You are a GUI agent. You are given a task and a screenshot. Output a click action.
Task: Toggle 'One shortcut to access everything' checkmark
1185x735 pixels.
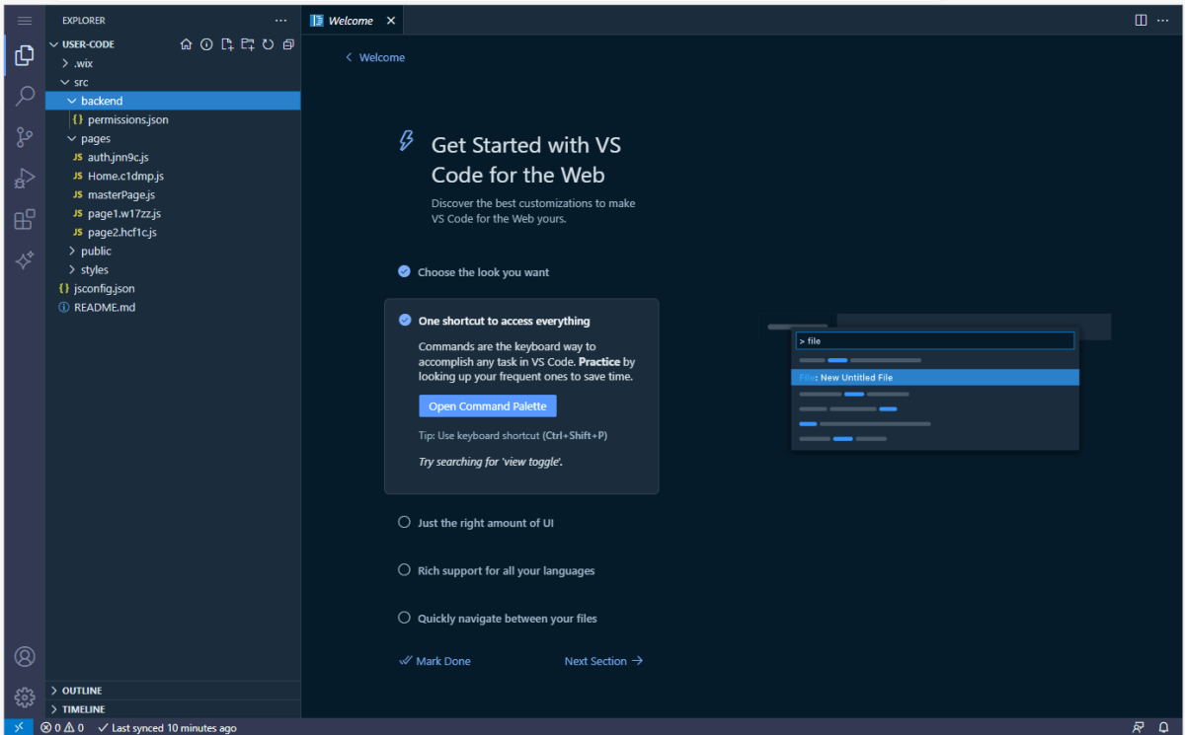point(405,321)
